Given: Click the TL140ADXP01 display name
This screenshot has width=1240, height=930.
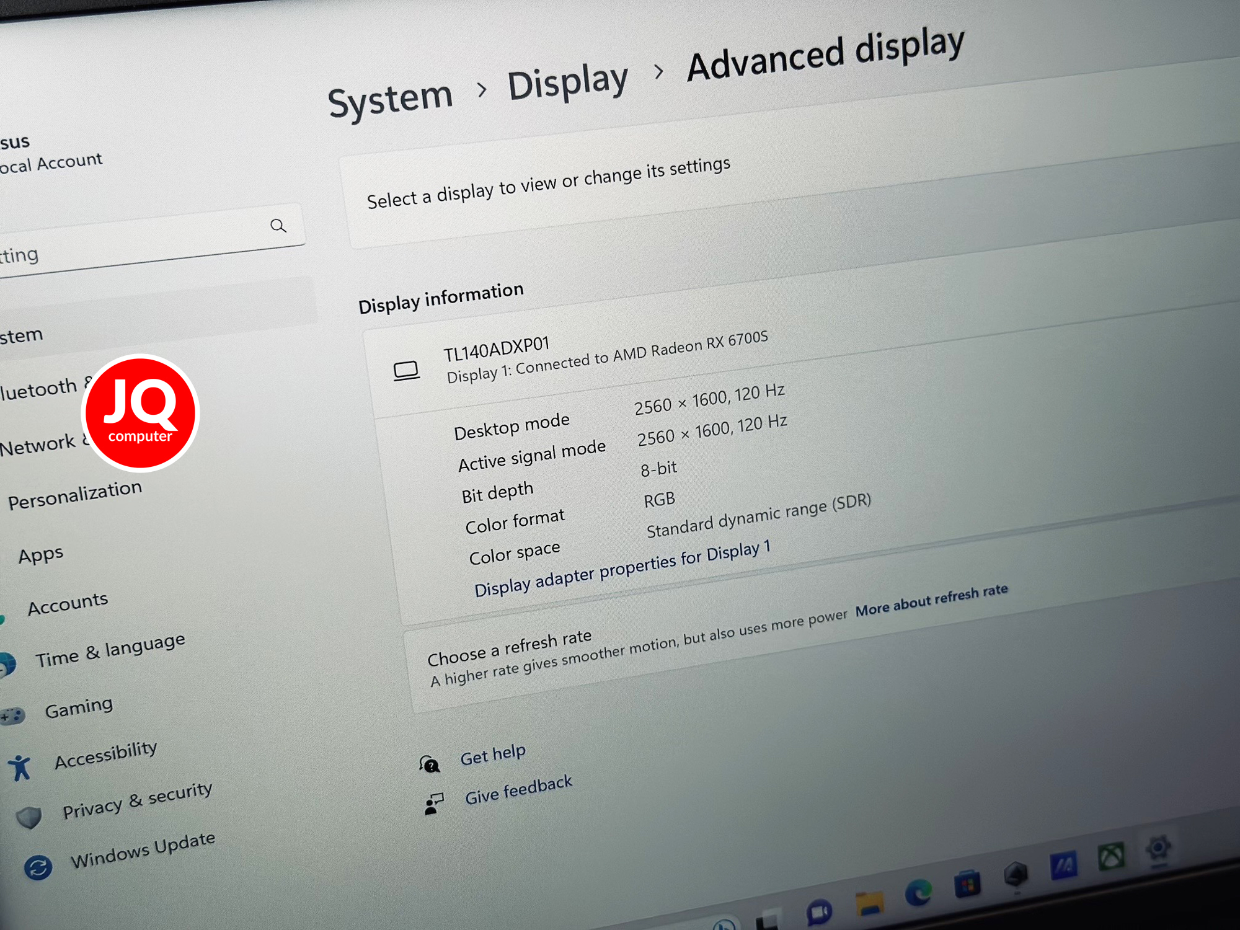Looking at the screenshot, I should [497, 349].
